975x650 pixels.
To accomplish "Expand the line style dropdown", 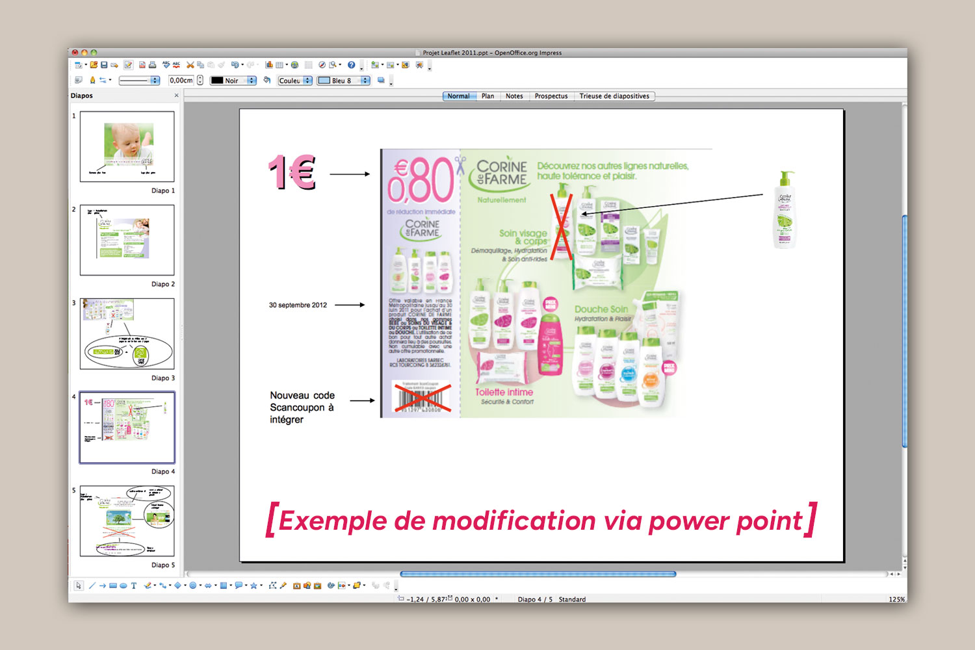I will pyautogui.click(x=155, y=81).
